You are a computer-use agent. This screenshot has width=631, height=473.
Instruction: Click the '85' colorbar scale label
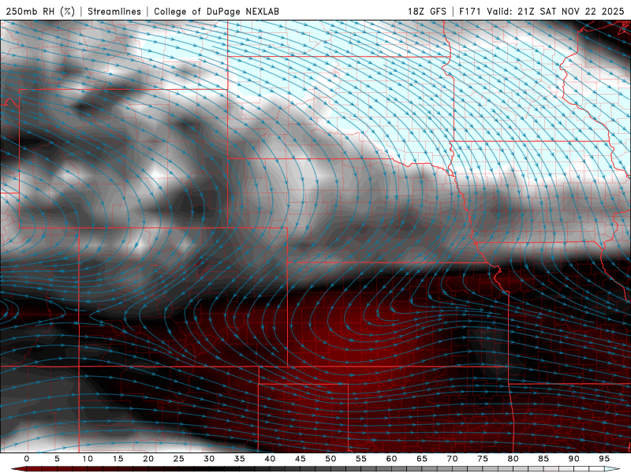point(543,459)
